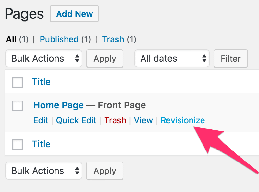259x192 pixels.
Task: Open the bottom Bulk Actions dropdown
Action: (x=44, y=171)
